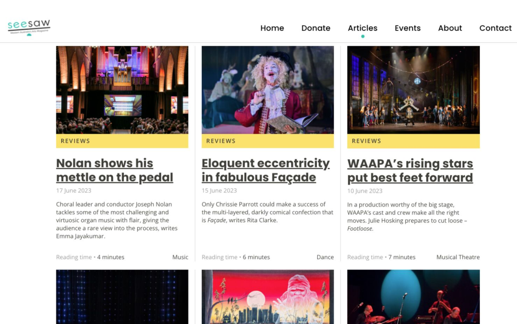This screenshot has width=517, height=324.
Task: Open the Home menu item
Action: click(272, 28)
